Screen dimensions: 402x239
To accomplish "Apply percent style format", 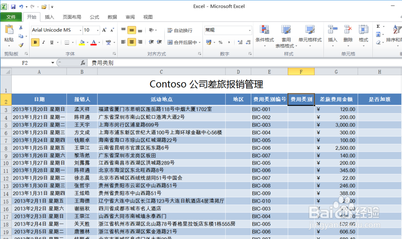I will [220, 43].
